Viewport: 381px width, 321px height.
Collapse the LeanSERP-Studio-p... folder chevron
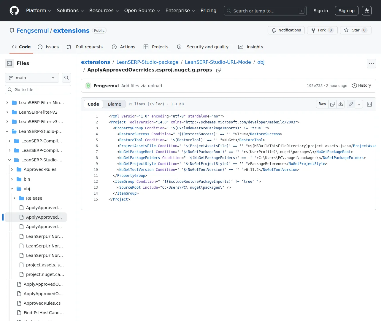[7, 131]
